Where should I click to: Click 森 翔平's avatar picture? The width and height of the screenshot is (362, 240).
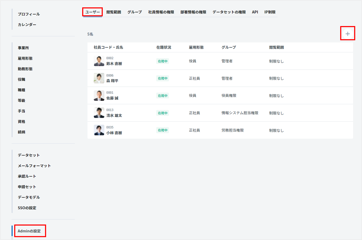99,78
